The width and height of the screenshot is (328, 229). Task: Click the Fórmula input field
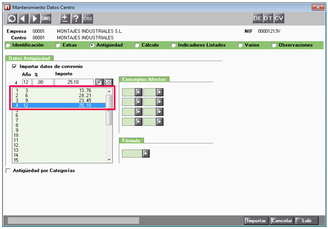pos(132,153)
